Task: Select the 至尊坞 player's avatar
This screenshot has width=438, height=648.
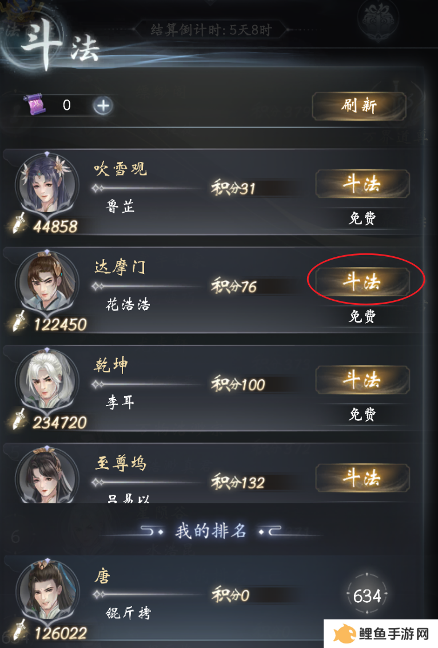Action: [x=47, y=475]
